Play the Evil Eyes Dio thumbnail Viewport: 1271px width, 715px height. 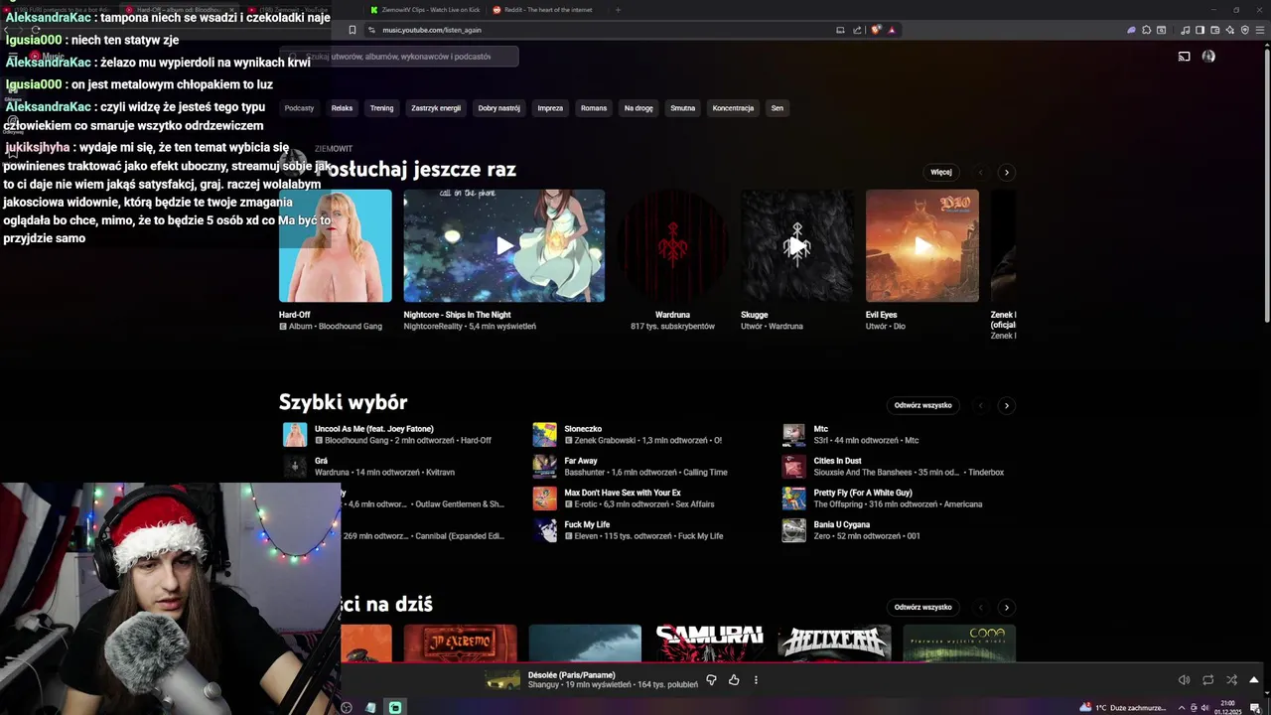pyautogui.click(x=921, y=245)
